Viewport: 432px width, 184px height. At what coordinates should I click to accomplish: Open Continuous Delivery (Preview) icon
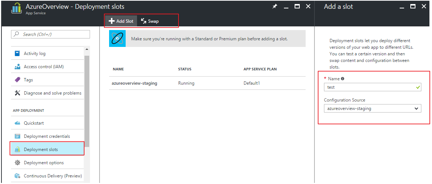click(17, 176)
